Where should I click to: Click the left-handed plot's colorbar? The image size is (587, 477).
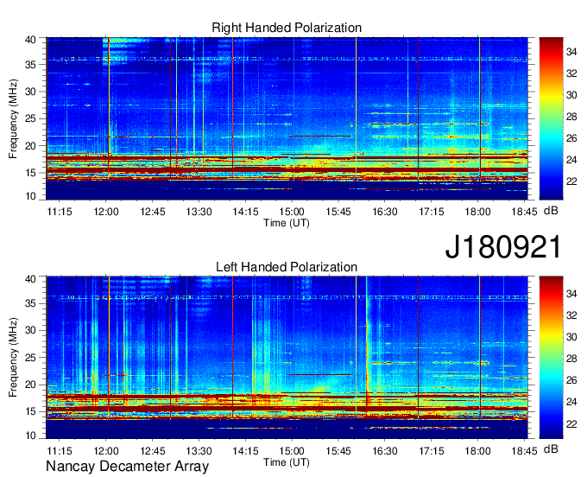(551, 357)
